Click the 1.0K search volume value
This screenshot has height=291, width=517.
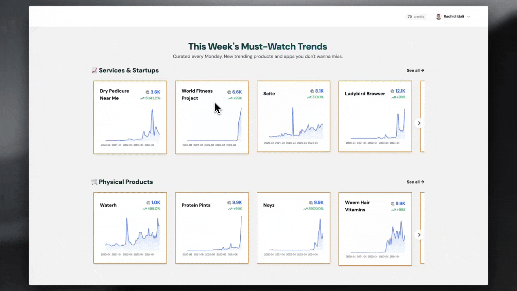click(156, 203)
